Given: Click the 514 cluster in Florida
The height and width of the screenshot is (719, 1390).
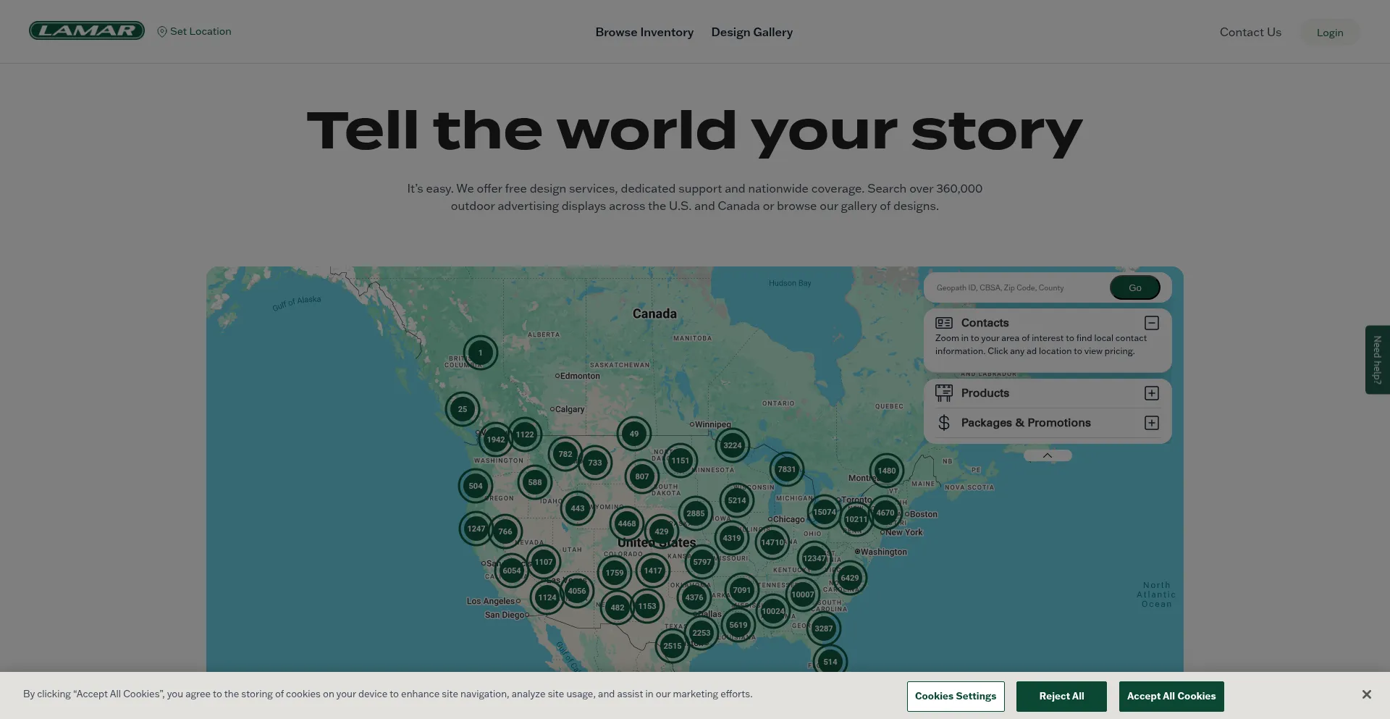Looking at the screenshot, I should tap(830, 661).
